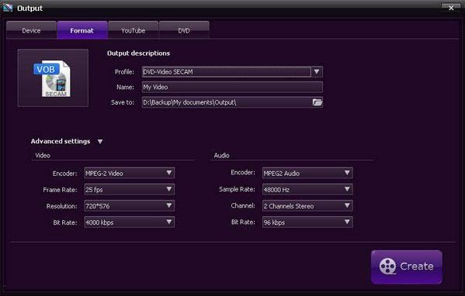
Task: Open the YouTube tab
Action: (x=134, y=30)
